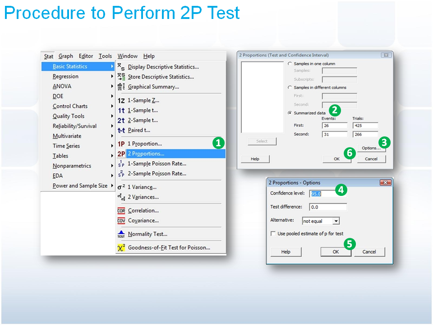Click the 1t one-sample t icon
Viewport: 433px width, 325px height.
pyautogui.click(x=121, y=110)
